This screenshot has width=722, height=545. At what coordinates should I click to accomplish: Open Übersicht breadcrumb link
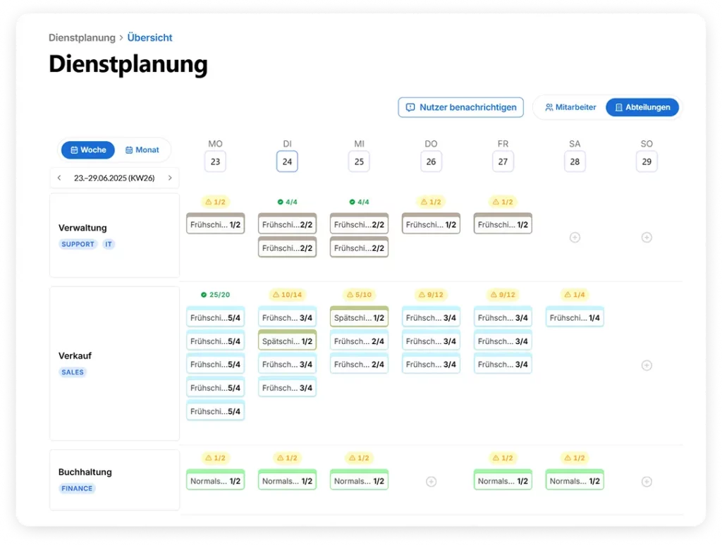pyautogui.click(x=149, y=38)
